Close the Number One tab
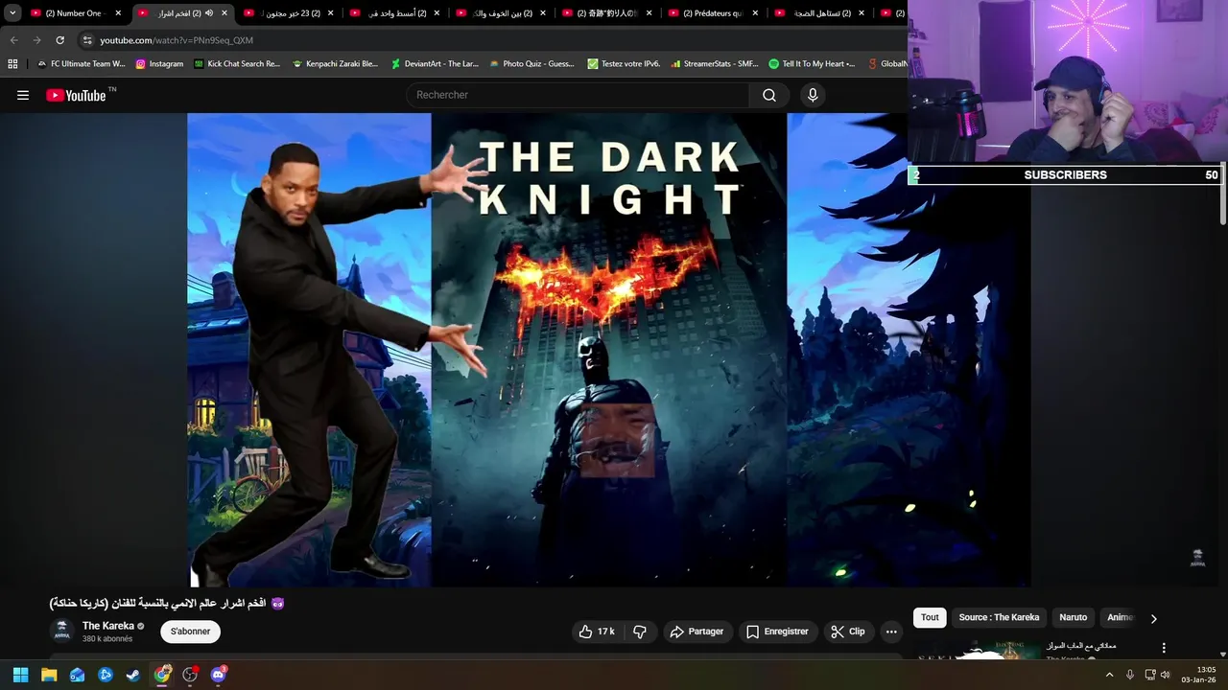The width and height of the screenshot is (1228, 690). [119, 13]
